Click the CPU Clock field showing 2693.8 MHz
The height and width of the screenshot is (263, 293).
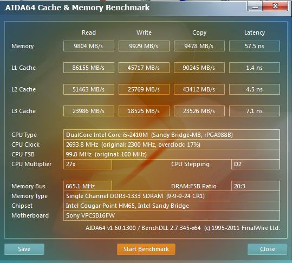172,144
